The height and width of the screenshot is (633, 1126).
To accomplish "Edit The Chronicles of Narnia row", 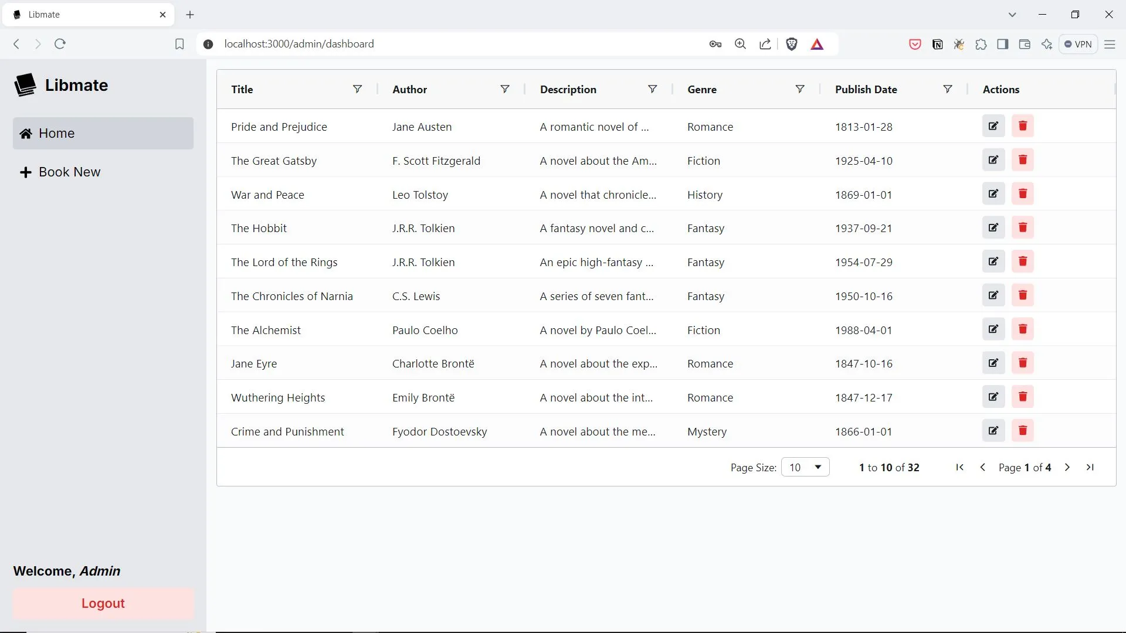I will click(993, 295).
